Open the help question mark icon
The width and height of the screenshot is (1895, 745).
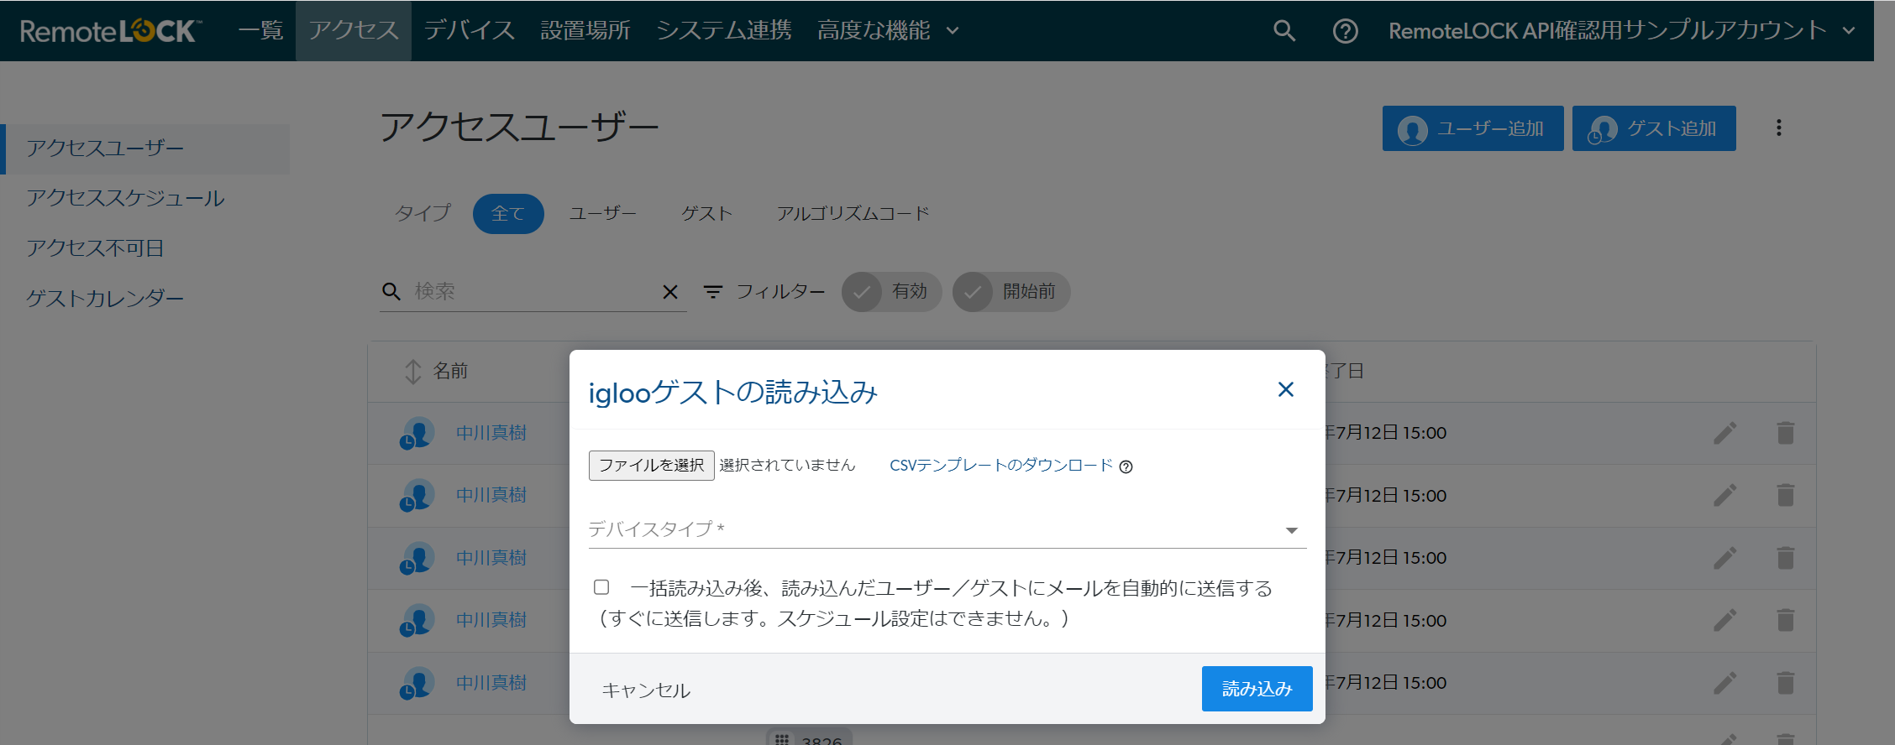click(x=1345, y=31)
